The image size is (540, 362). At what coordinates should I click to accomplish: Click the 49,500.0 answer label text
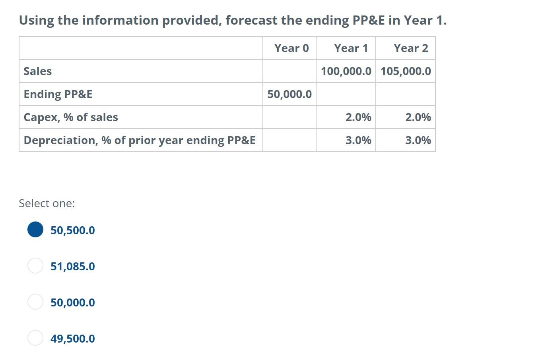point(72,338)
